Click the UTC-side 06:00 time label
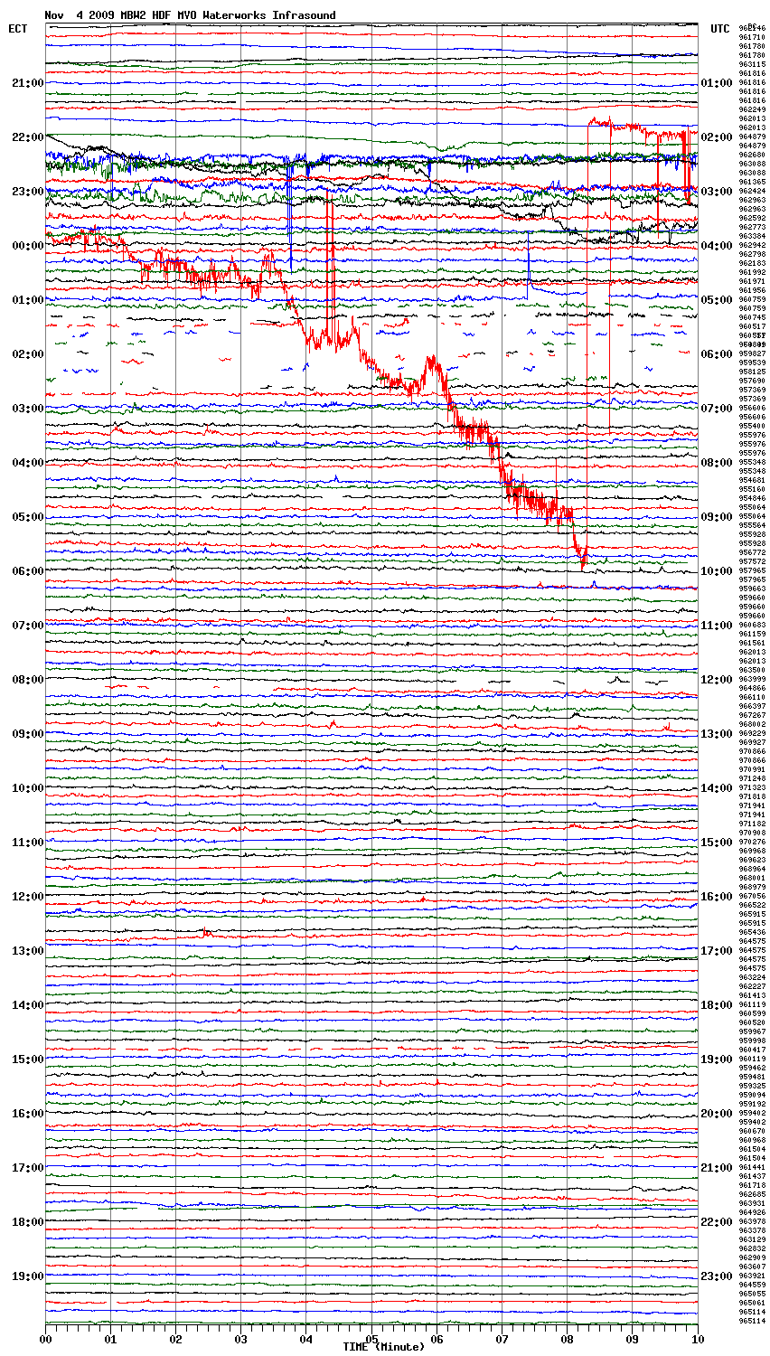Viewport: 770px width, 1356px height. tap(717, 354)
